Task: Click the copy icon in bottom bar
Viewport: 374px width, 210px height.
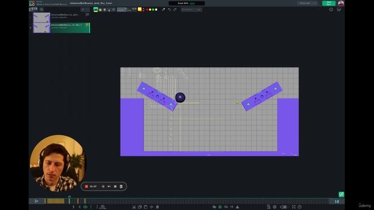Action: point(140,207)
